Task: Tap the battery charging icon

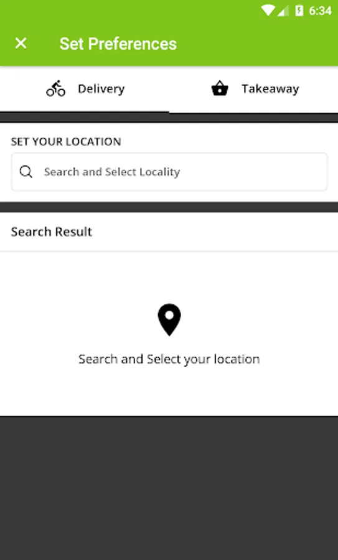Action: (299, 11)
